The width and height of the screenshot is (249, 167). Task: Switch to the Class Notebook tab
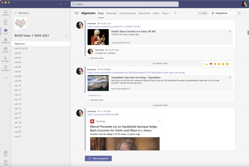[127, 13]
